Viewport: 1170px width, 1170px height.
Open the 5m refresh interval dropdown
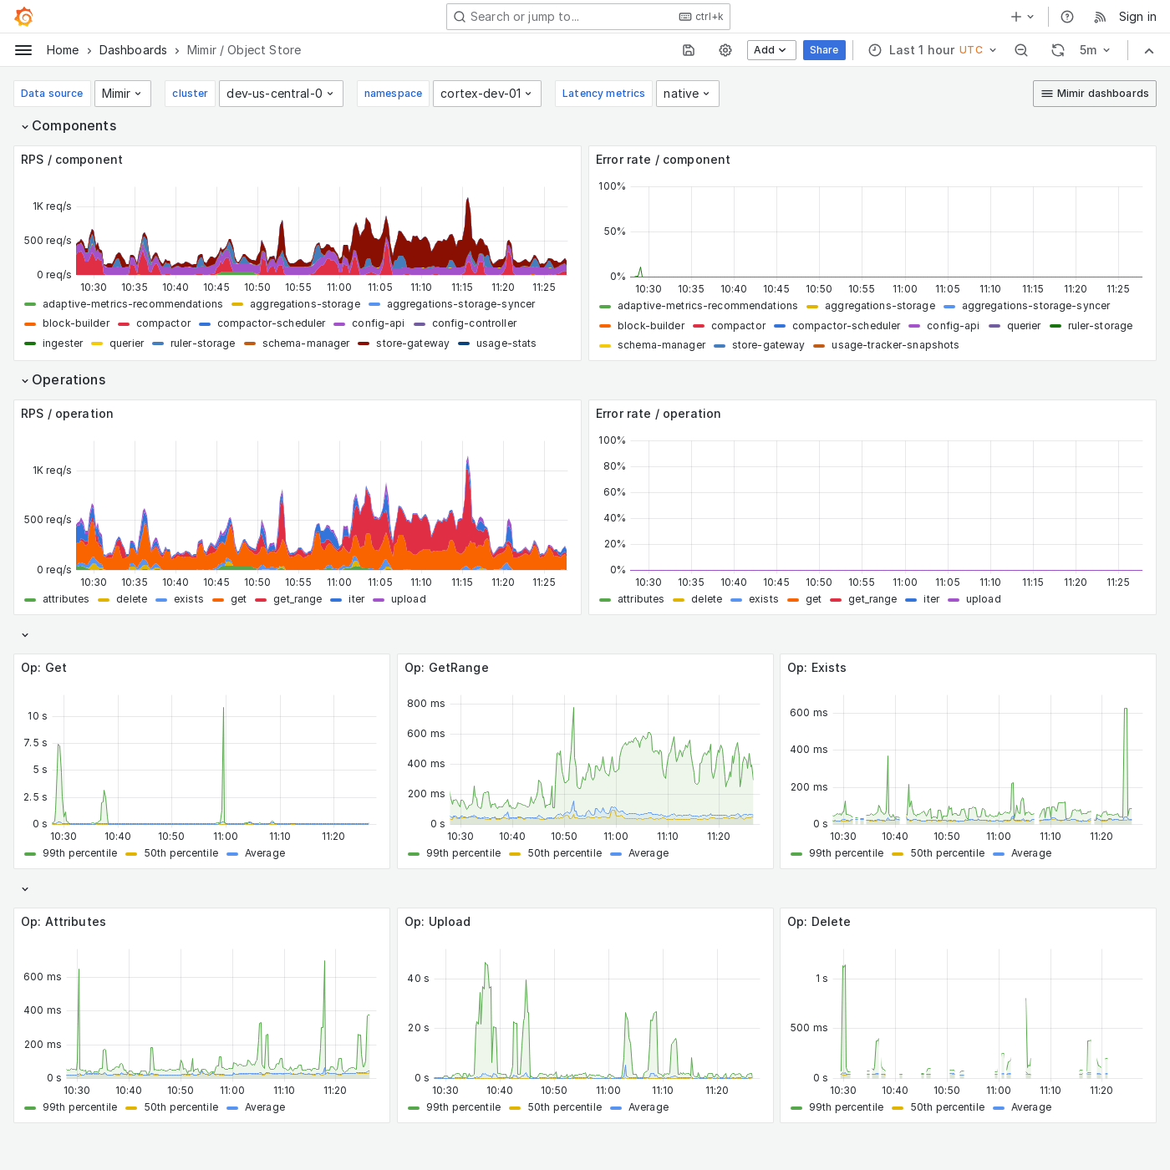tap(1095, 50)
